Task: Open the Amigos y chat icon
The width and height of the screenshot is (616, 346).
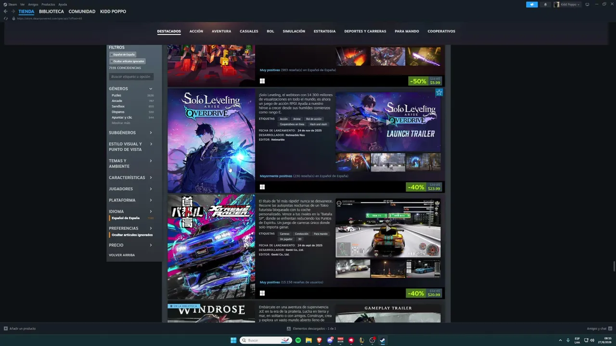Action: pos(610,329)
